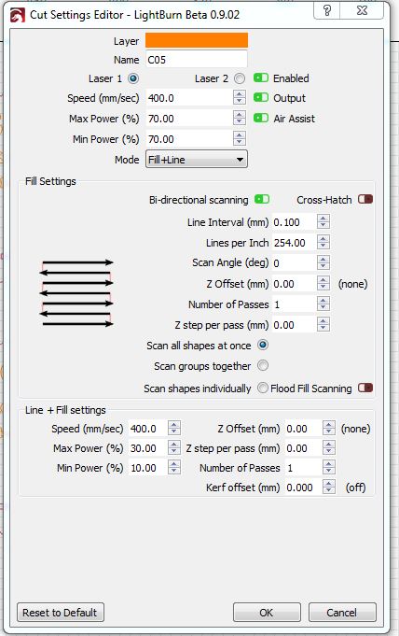Click the top Speed field showing 400.0
Viewport: 399px width, 636px height.
pos(189,98)
